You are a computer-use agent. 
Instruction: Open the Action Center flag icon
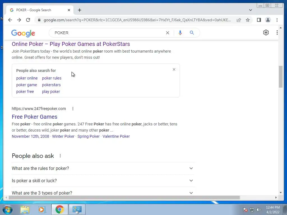coord(245,210)
